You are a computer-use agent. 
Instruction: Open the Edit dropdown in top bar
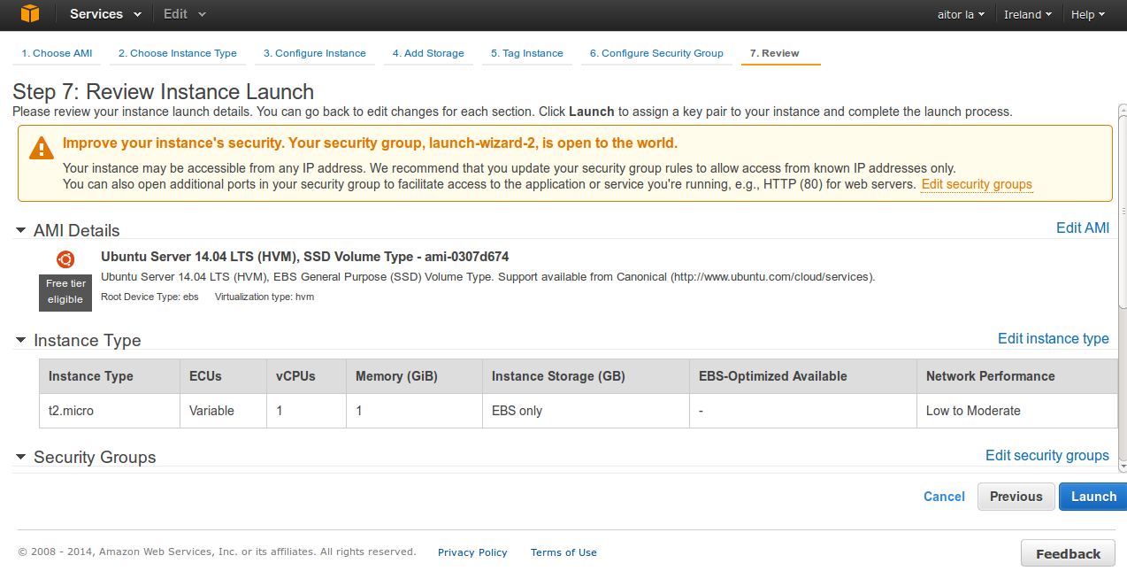pyautogui.click(x=185, y=14)
